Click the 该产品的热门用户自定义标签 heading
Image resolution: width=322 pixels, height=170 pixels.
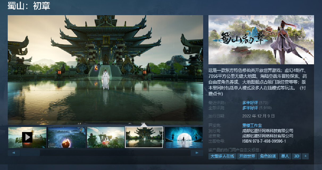pyautogui.click(x=235, y=150)
